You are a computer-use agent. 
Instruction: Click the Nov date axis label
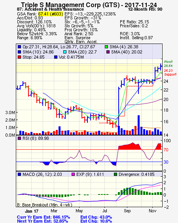pyautogui.click(x=152, y=211)
